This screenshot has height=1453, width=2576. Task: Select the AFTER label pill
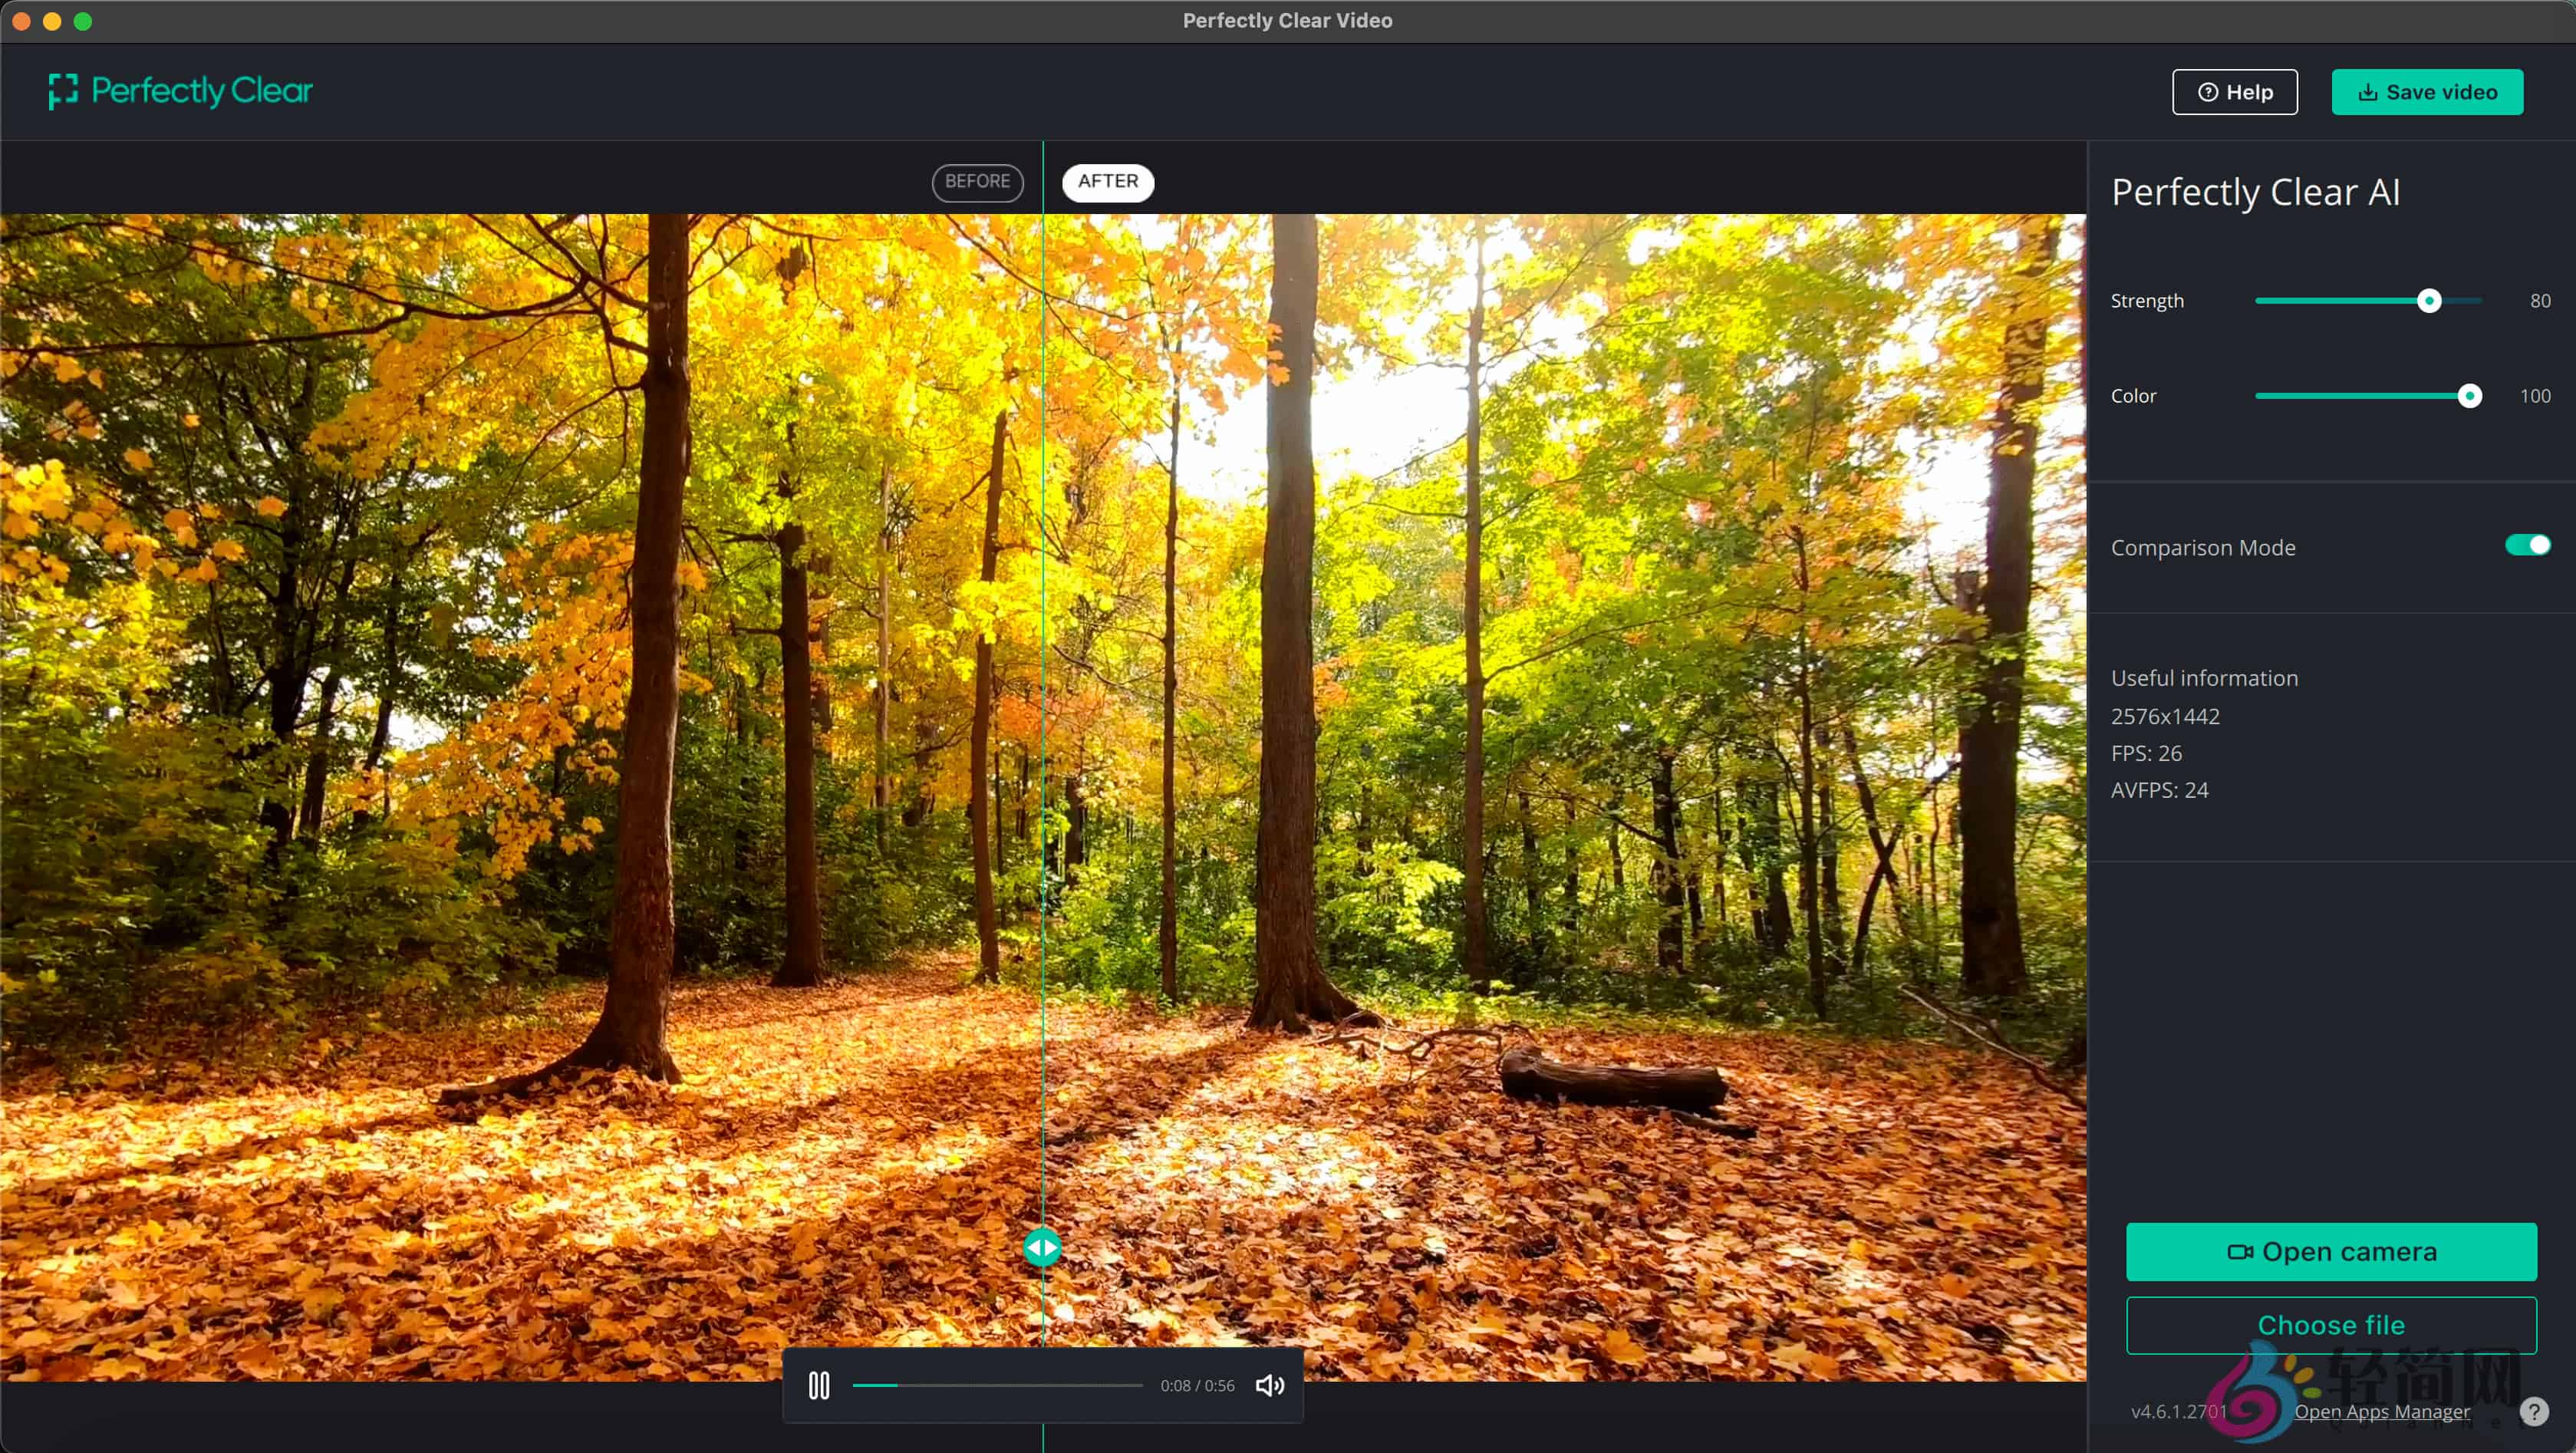1107,182
